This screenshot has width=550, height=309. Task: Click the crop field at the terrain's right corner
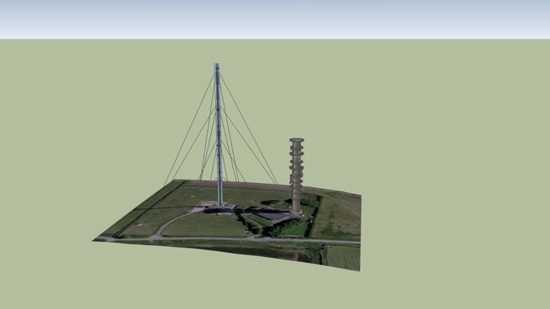341,257
